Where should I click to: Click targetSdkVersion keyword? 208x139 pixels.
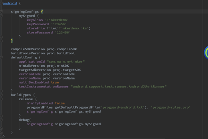35,70
